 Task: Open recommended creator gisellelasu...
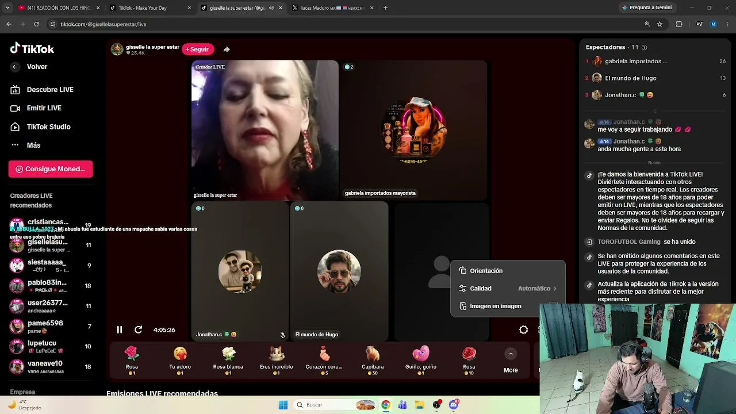coord(51,246)
